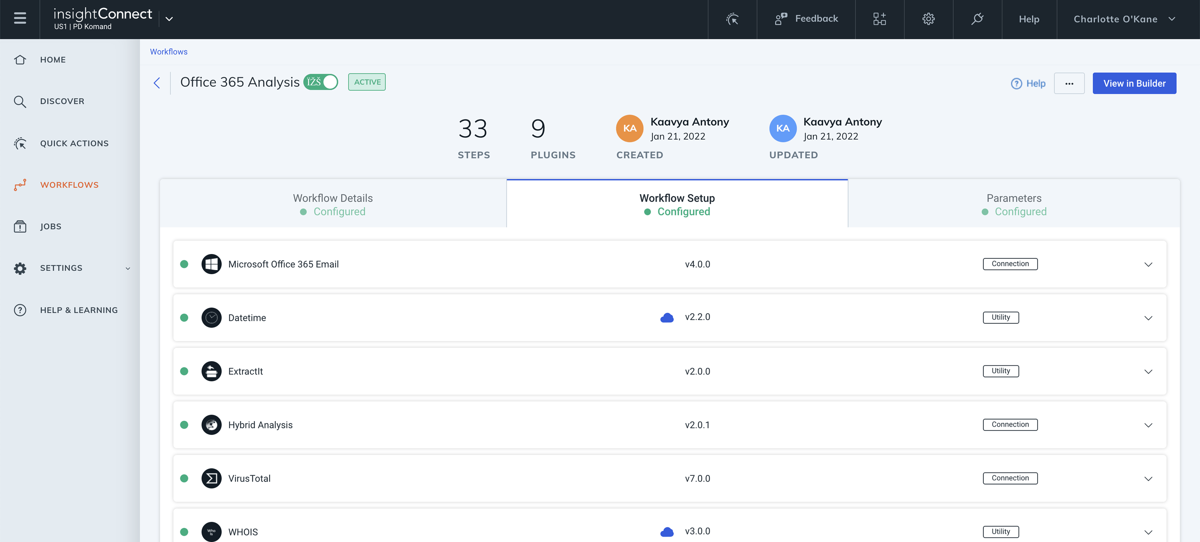Screen dimensions: 1200x542
Task: Open the more options ellipsis button
Action: [1069, 83]
